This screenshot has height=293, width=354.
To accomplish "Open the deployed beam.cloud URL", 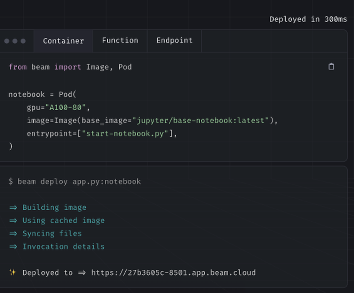I will [173, 272].
